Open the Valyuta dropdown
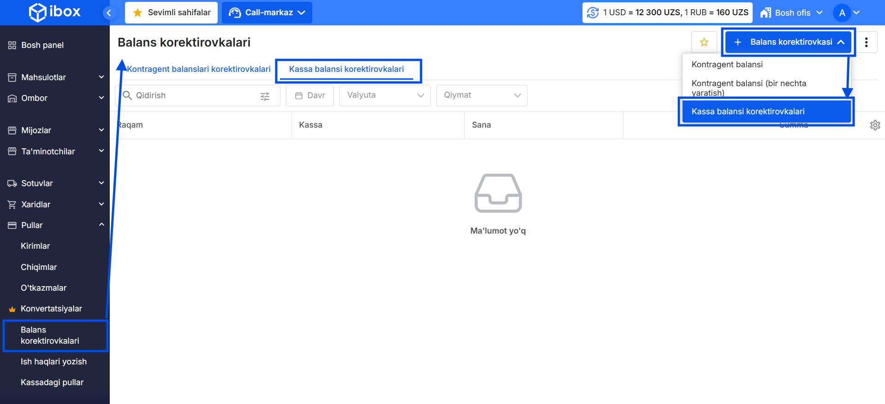This screenshot has width=885, height=404. pyautogui.click(x=385, y=95)
